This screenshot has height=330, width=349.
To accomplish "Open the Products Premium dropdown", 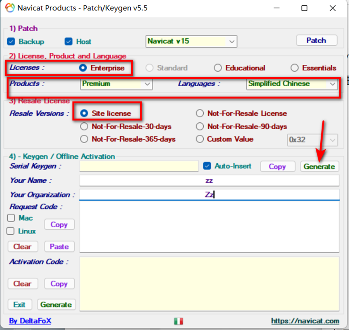I will click(117, 84).
